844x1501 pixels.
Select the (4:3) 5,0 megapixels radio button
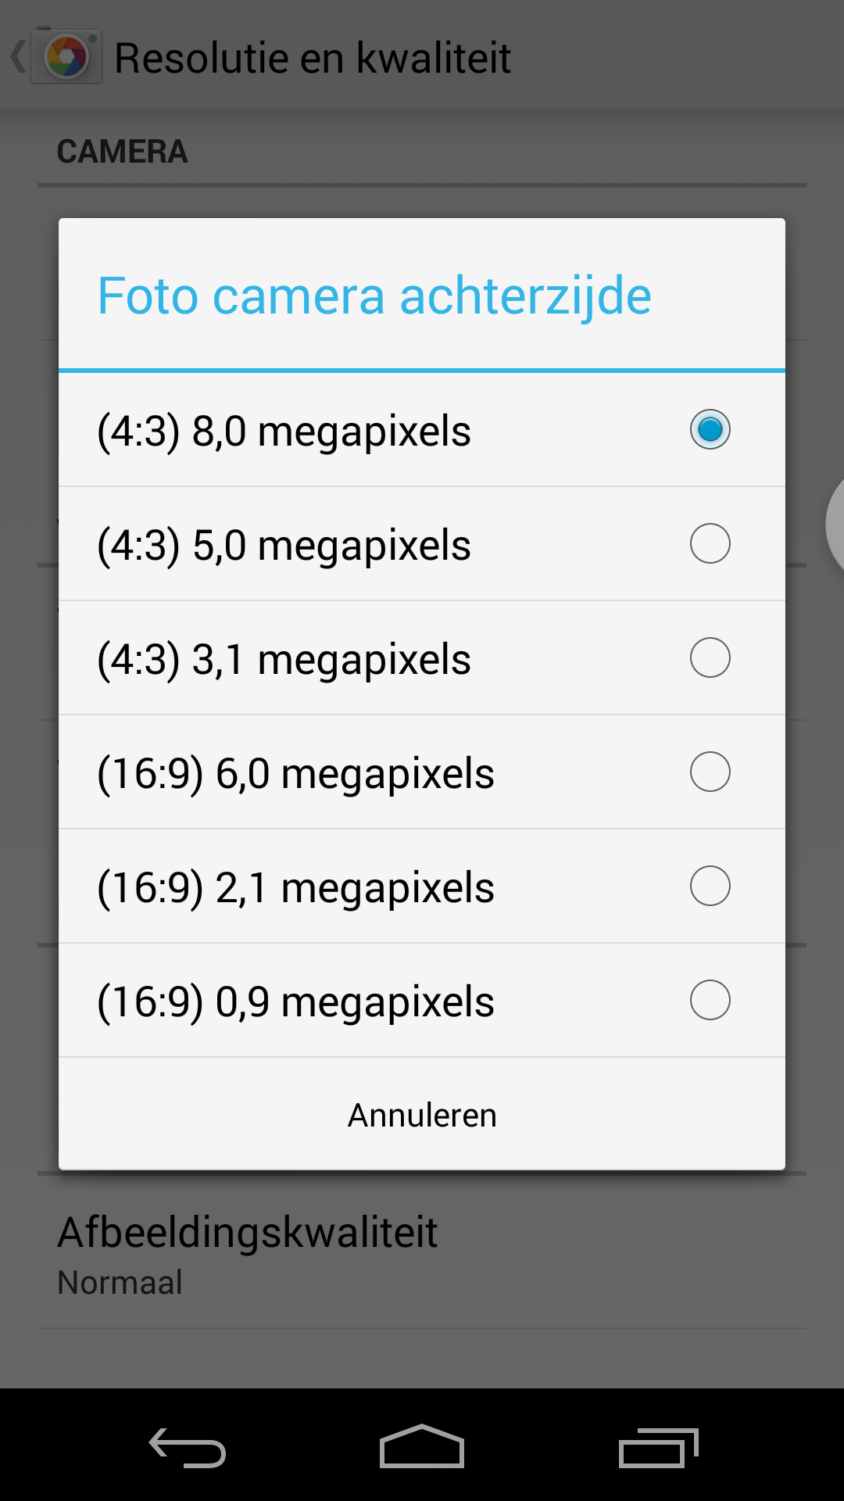tap(710, 543)
